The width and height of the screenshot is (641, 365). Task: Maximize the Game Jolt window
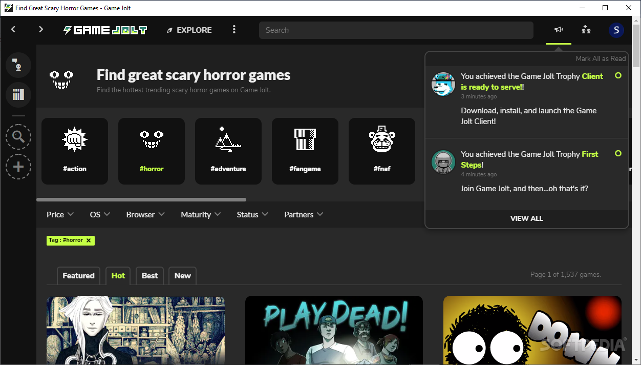605,8
